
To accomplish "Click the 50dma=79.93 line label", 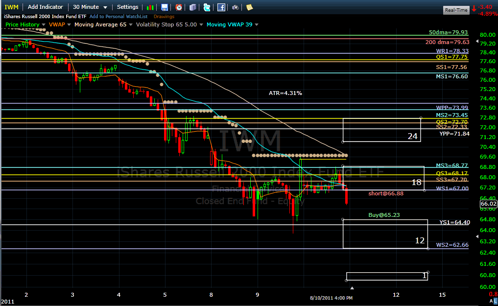I will pyautogui.click(x=448, y=32).
